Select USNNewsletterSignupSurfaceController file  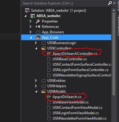pyautogui.click(x=82, y=75)
